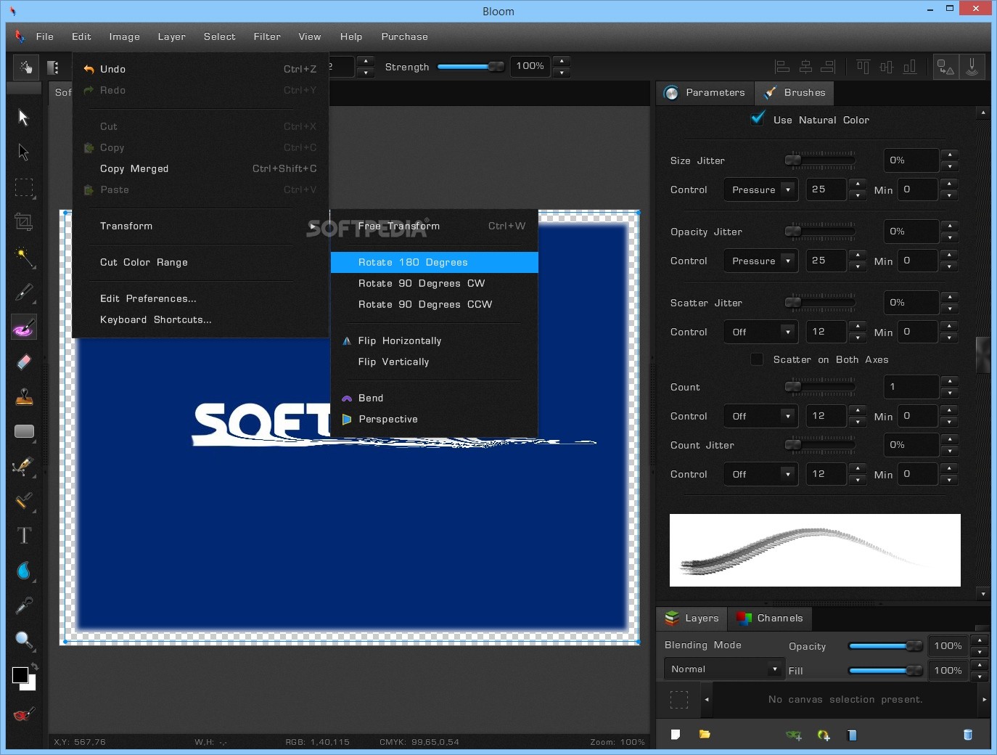Toggle the pen pressure tablet icon

(x=972, y=68)
